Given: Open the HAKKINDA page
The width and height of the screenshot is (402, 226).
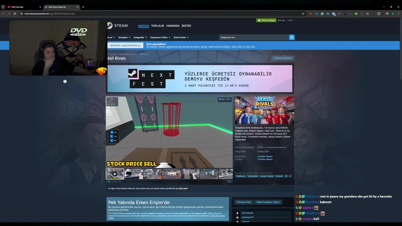Looking at the screenshot, I should [x=173, y=26].
